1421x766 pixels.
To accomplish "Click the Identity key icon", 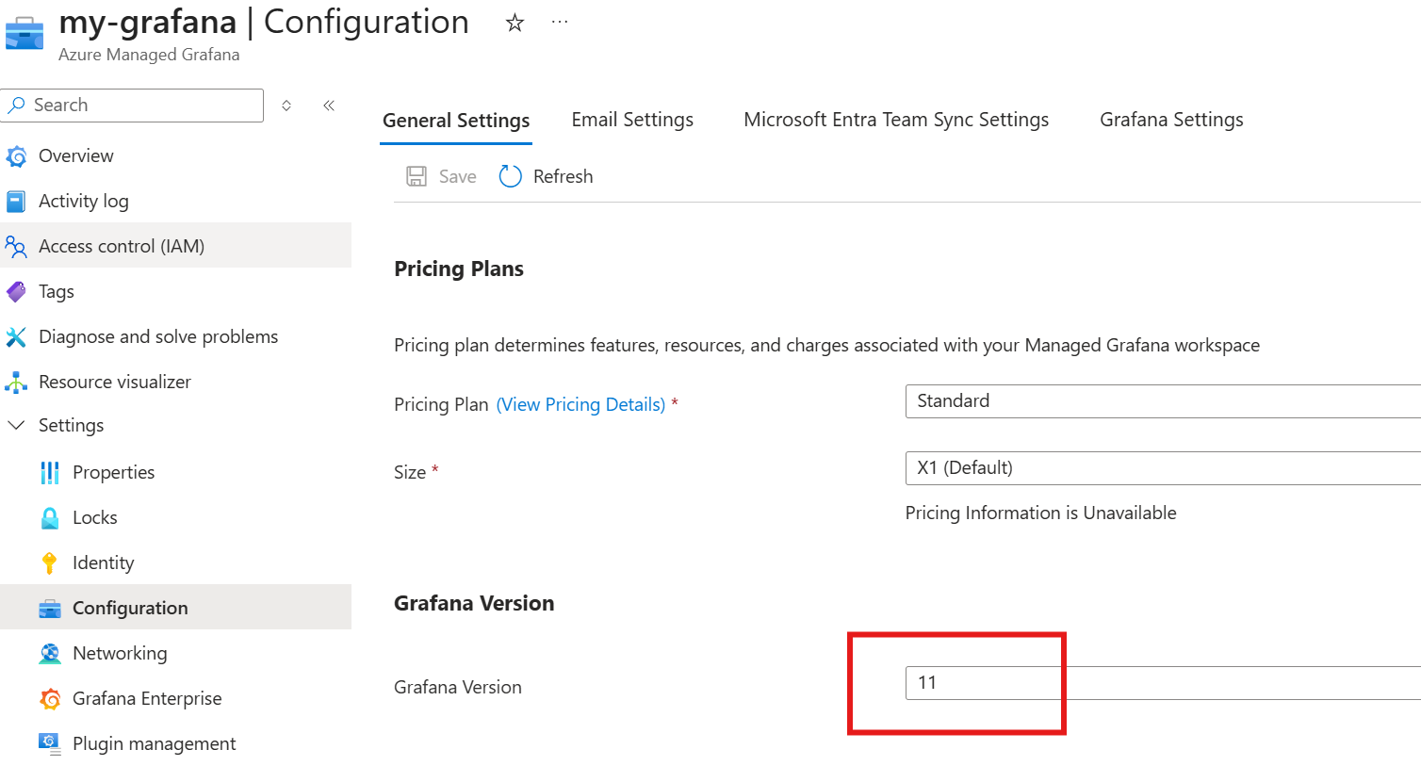I will click(50, 563).
